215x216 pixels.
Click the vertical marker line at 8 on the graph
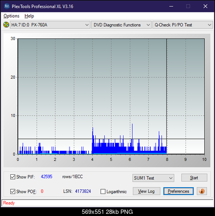tap(167, 96)
